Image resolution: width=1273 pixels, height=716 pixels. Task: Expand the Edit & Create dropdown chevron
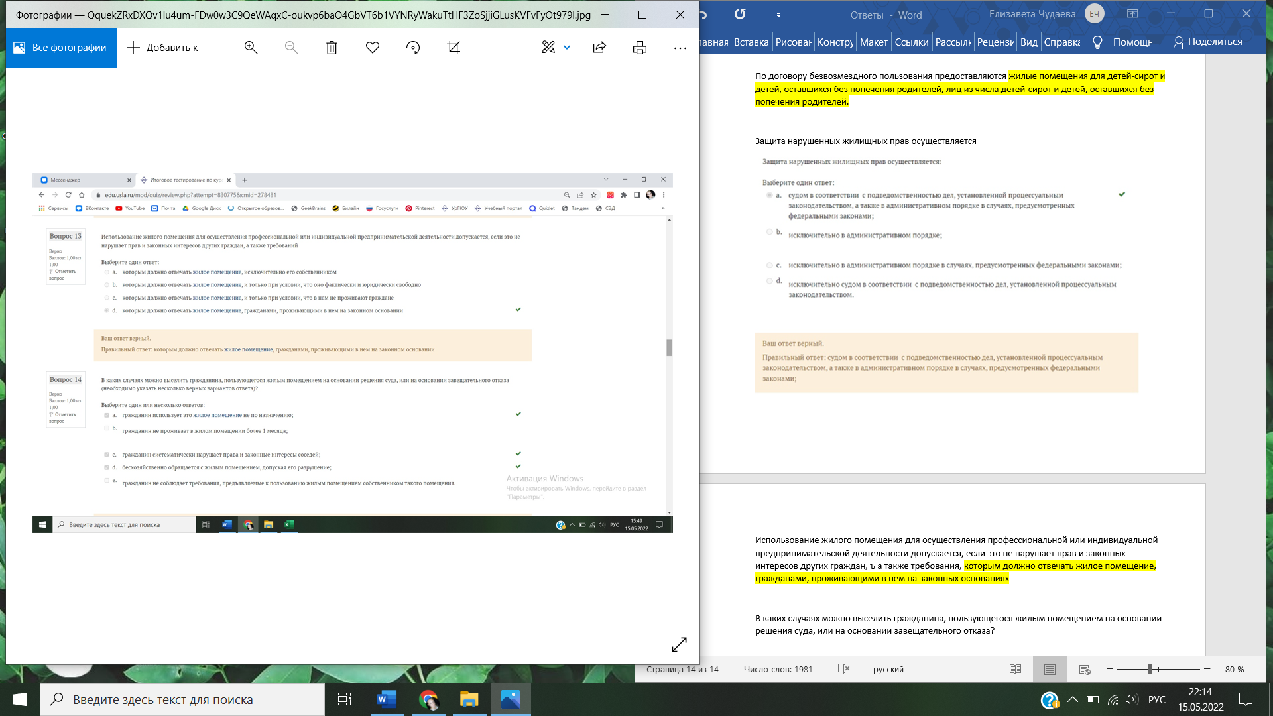point(567,48)
